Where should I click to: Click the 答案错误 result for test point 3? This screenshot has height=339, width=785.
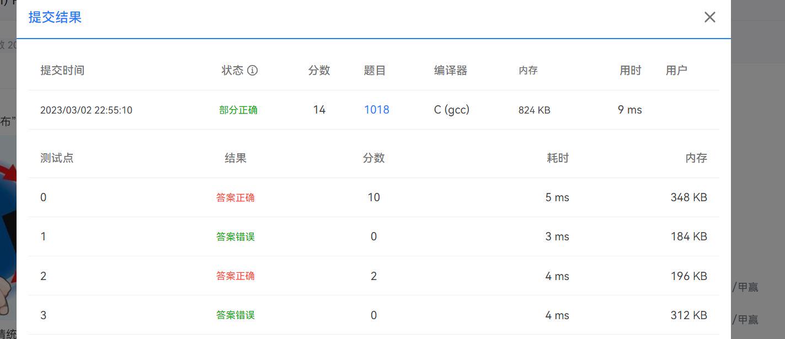[x=234, y=315]
